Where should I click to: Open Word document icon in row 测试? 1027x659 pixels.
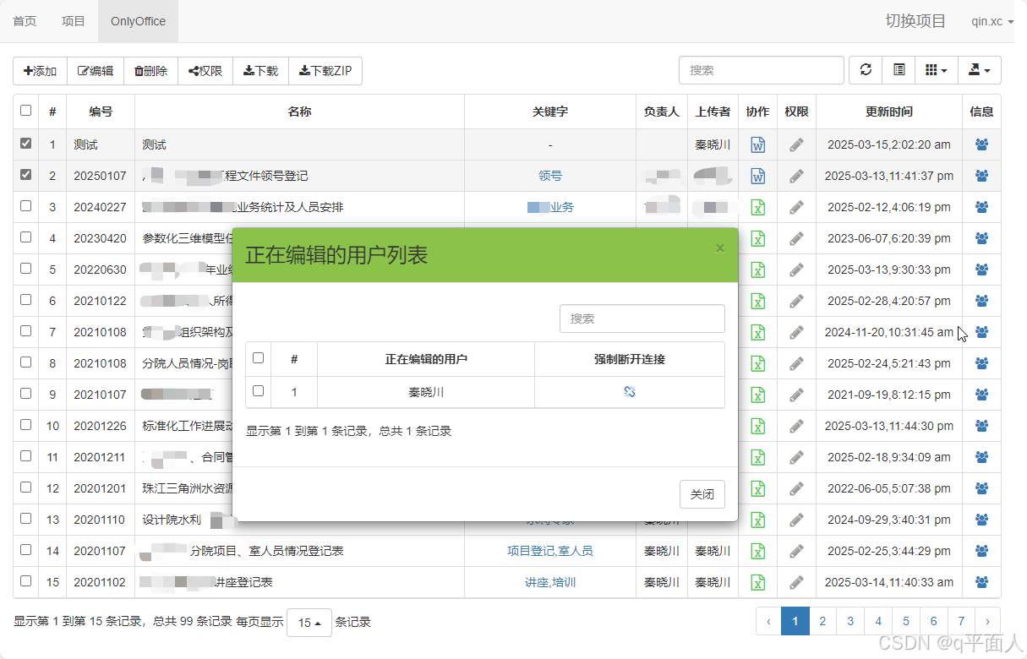(x=758, y=144)
